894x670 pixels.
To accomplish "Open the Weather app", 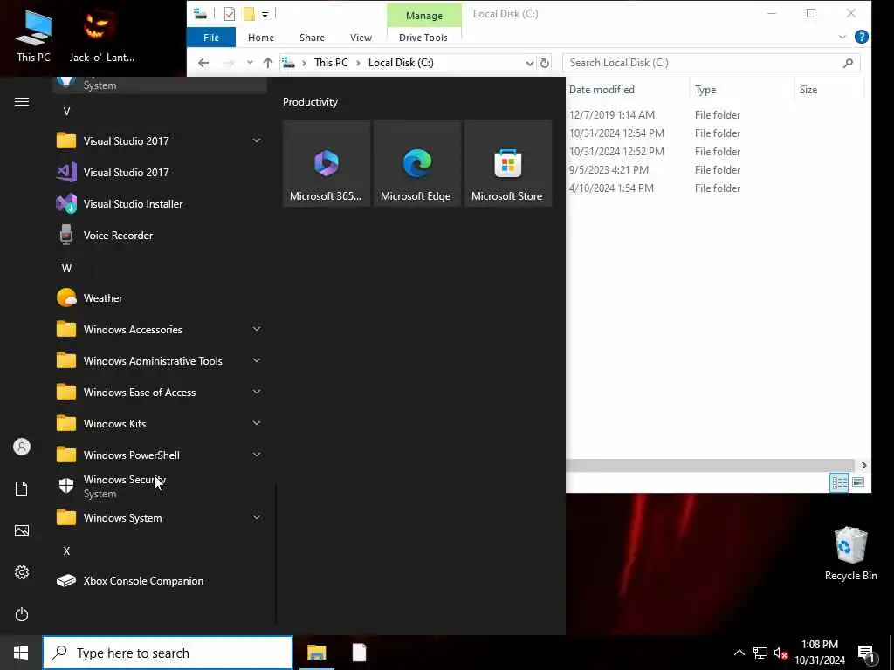I will tap(159, 298).
